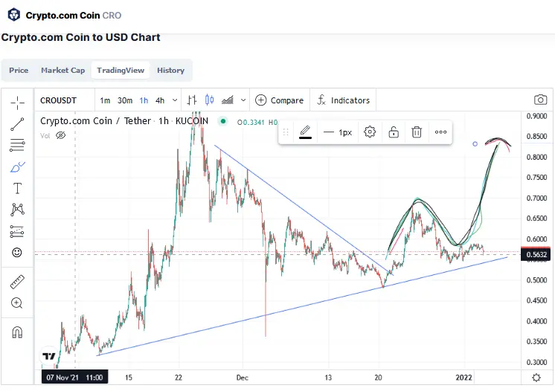Open chart settings gear at bottom right

(x=536, y=378)
